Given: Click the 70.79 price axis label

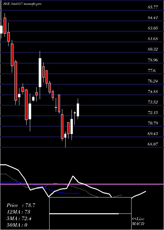Looking at the screenshot, I should click(x=153, y=123).
